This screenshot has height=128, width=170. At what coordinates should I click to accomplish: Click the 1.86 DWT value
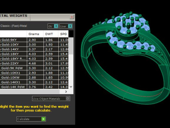pyautogui.click(x=49, y=40)
